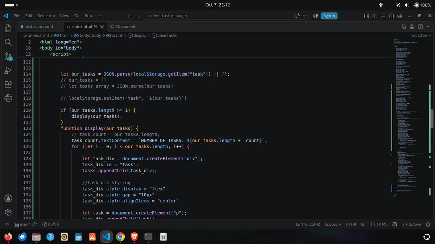Open Google Chrome from the dock

(120, 237)
